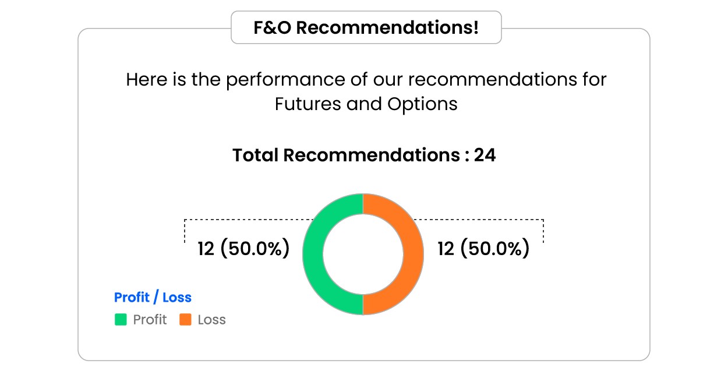Click the blue word "Profit" in legend heading
The image size is (728, 371).
[x=131, y=298]
